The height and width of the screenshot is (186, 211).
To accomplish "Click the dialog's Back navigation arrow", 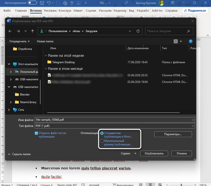I will pos(10,31).
